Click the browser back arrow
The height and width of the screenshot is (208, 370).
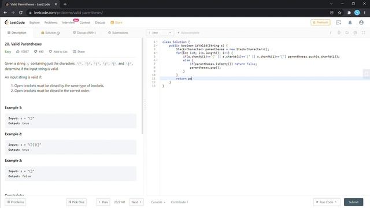(5, 13)
